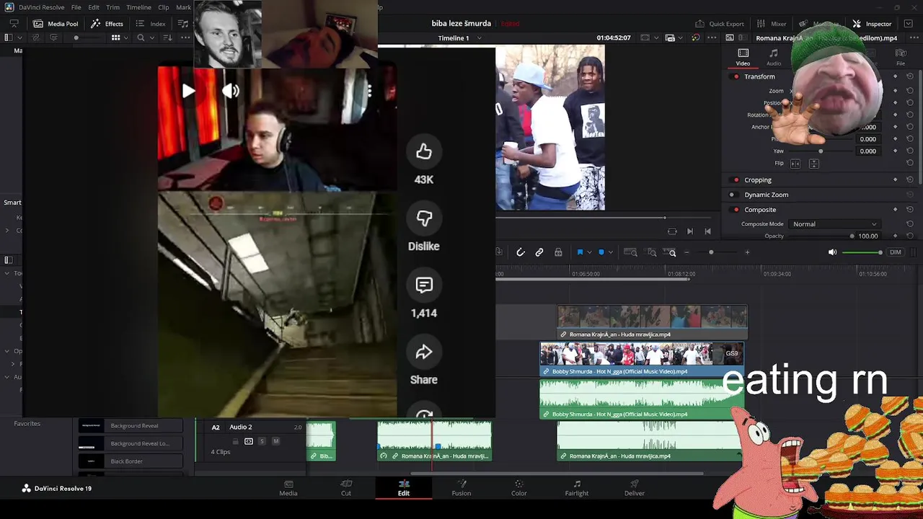This screenshot has width=923, height=519.
Task: Toggle the Index panel
Action: (151, 24)
